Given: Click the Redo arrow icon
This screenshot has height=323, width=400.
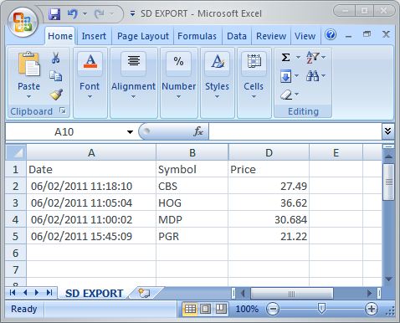Looking at the screenshot, I should point(100,13).
